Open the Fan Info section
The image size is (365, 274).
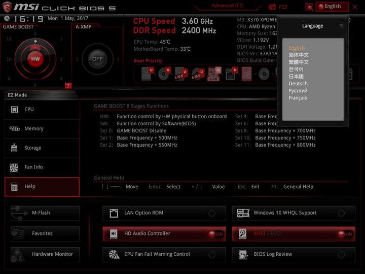[42, 167]
